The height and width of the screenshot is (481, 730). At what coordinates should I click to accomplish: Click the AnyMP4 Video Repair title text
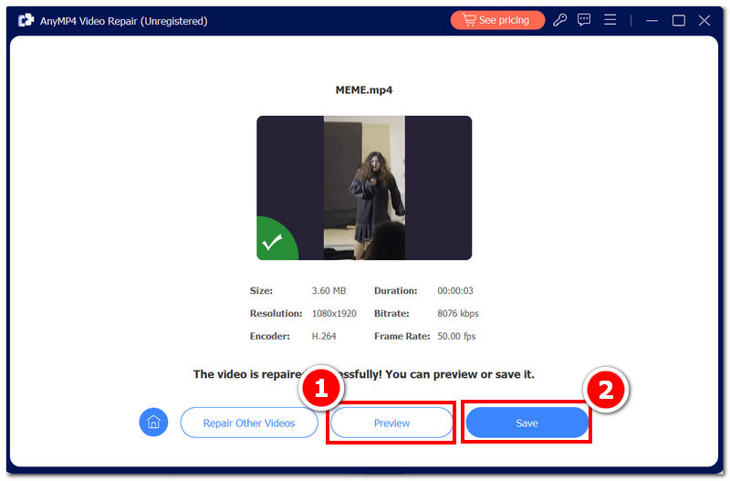(123, 20)
